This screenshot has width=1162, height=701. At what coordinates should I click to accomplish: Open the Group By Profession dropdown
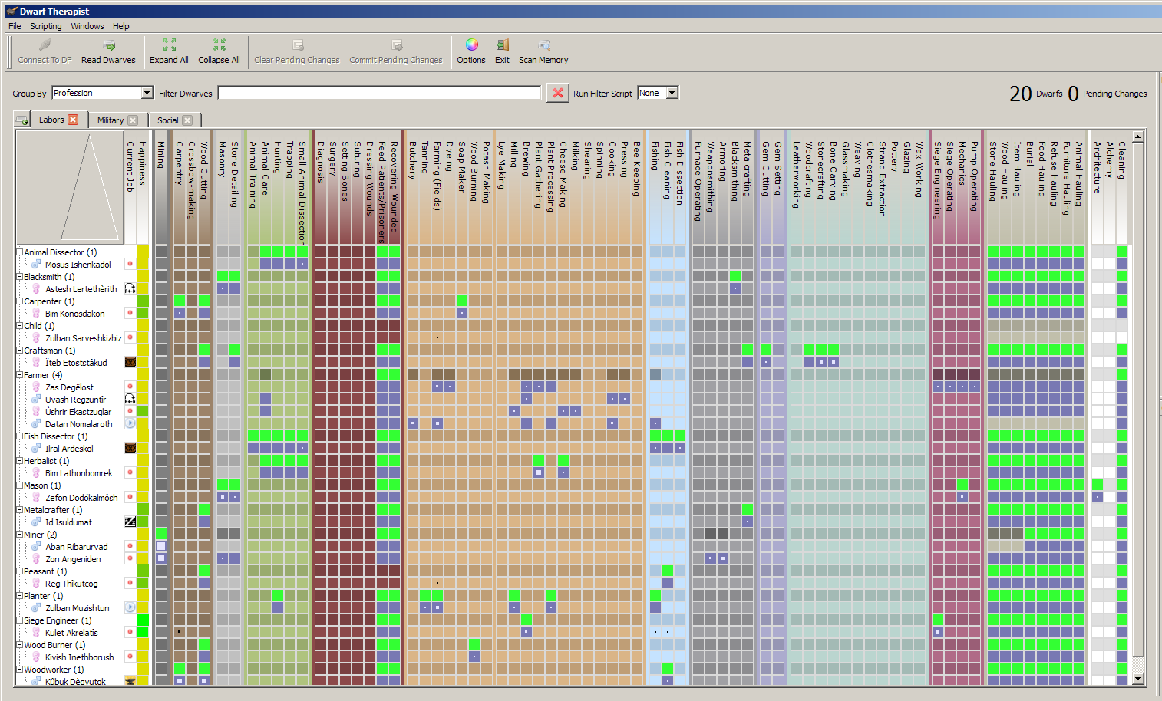coord(147,93)
